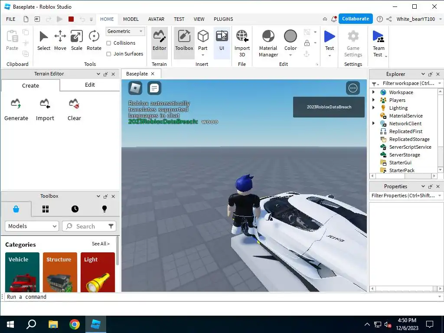Open Game Settings

(x=353, y=43)
